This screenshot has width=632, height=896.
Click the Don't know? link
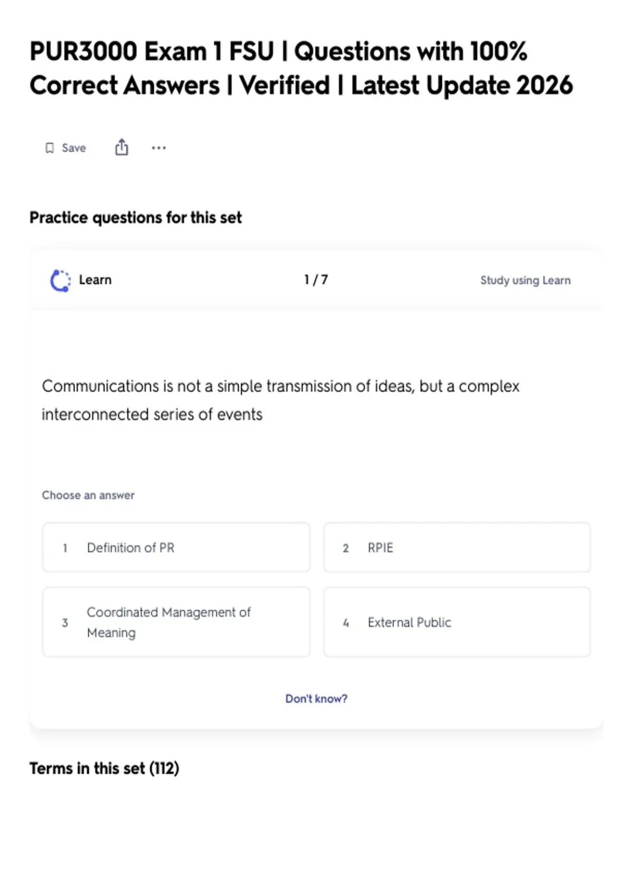tap(317, 699)
